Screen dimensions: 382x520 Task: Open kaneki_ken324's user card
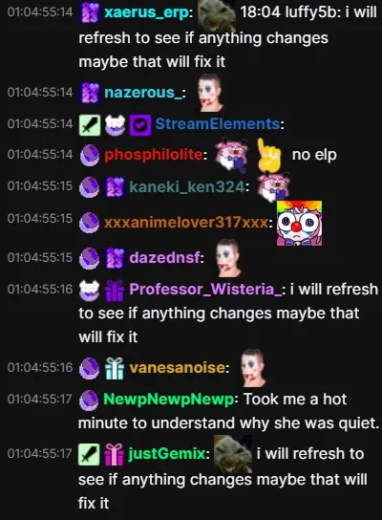point(187,186)
